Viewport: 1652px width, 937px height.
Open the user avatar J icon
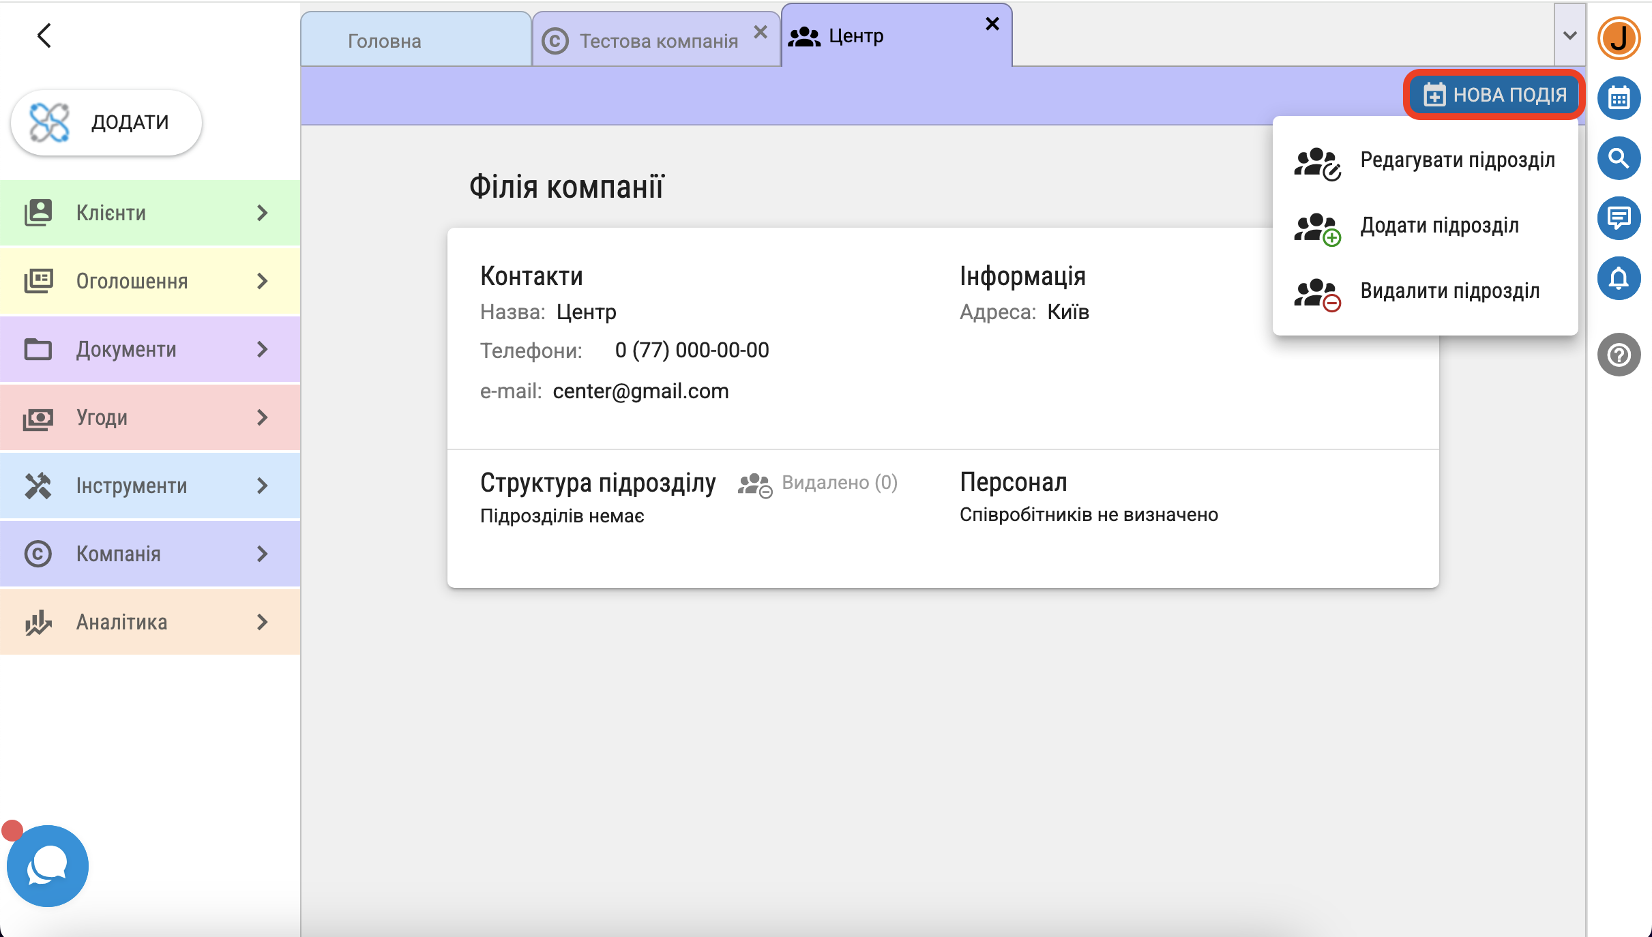click(1619, 38)
